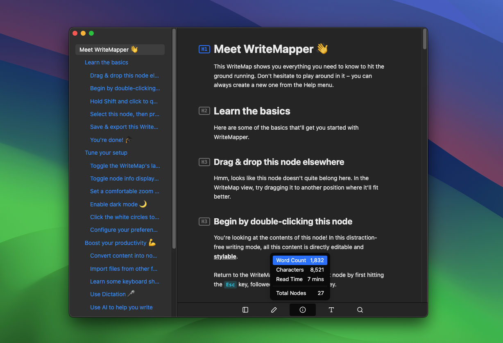
Task: Click the sidebar outline scrollbar
Action: (x=174, y=139)
